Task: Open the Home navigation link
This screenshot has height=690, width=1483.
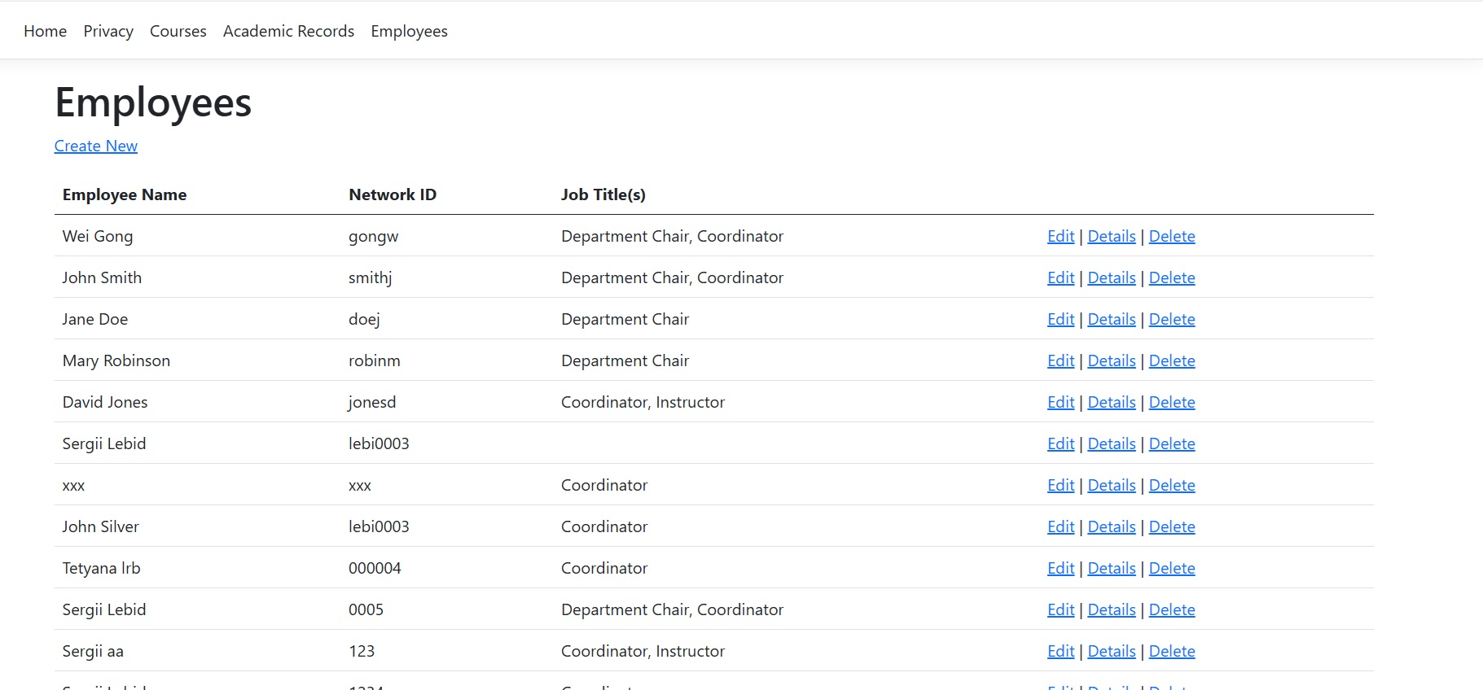Action: [x=45, y=31]
